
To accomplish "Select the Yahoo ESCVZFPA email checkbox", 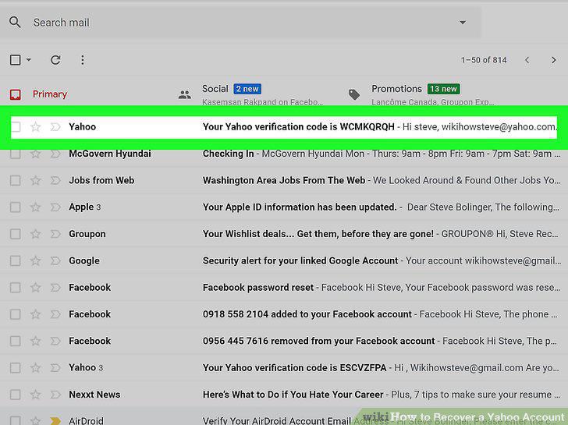I will 16,368.
